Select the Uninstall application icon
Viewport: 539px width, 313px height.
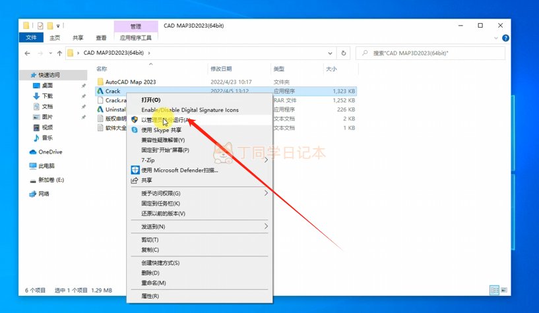click(100, 109)
